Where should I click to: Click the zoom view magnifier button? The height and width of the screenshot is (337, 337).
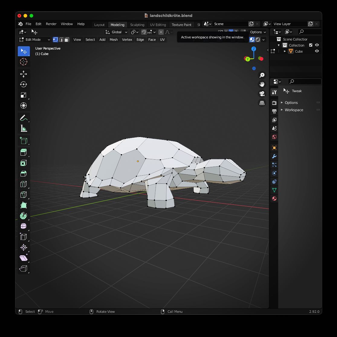[262, 75]
